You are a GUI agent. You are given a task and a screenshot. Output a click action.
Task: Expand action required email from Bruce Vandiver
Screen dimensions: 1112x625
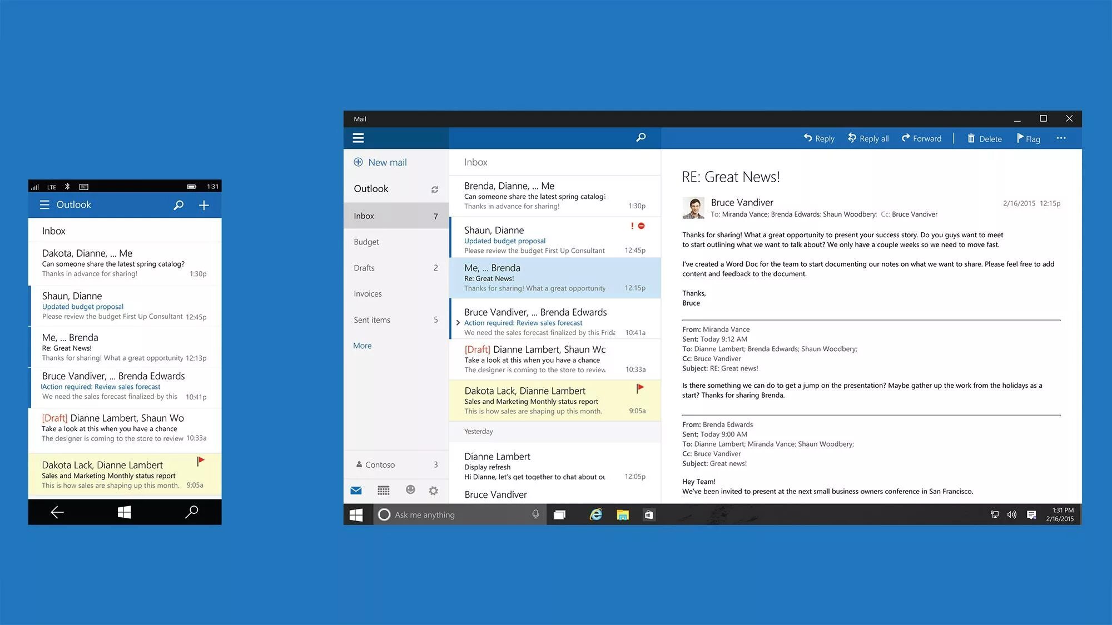pos(459,322)
